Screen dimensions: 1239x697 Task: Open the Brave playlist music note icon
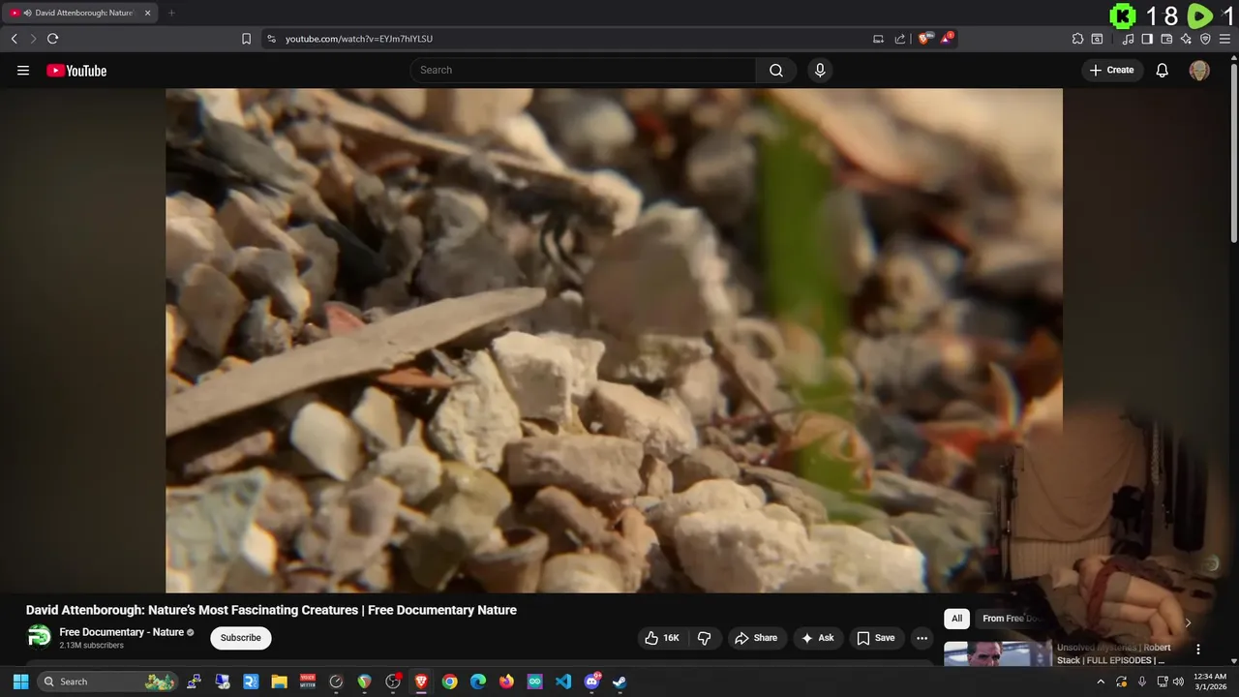coord(1128,39)
